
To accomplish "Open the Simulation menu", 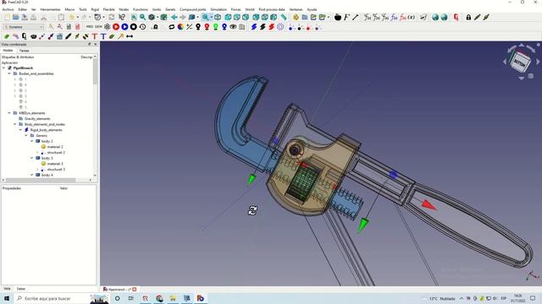I will 218,9.
